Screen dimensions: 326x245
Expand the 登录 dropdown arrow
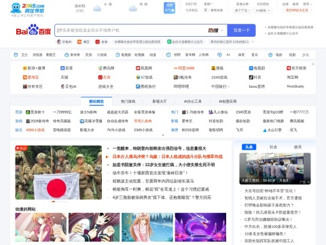click(x=311, y=4)
